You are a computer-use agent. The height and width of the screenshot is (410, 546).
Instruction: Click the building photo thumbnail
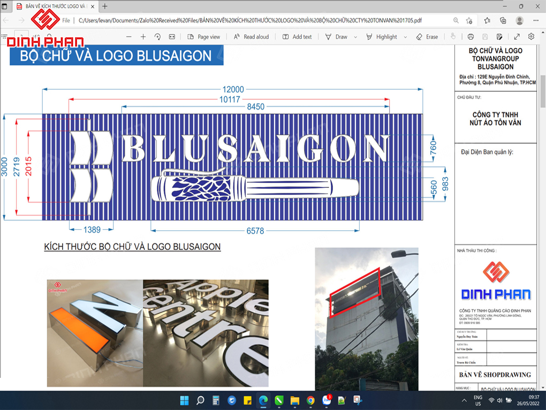[x=366, y=319]
